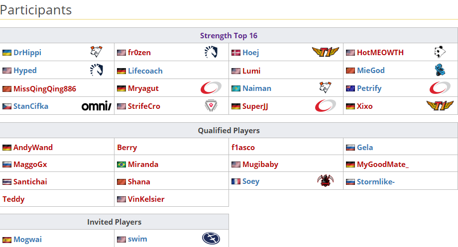Screen dimensions: 458x247
Task: Click the red team logo beside Soey
Action: tap(325, 181)
